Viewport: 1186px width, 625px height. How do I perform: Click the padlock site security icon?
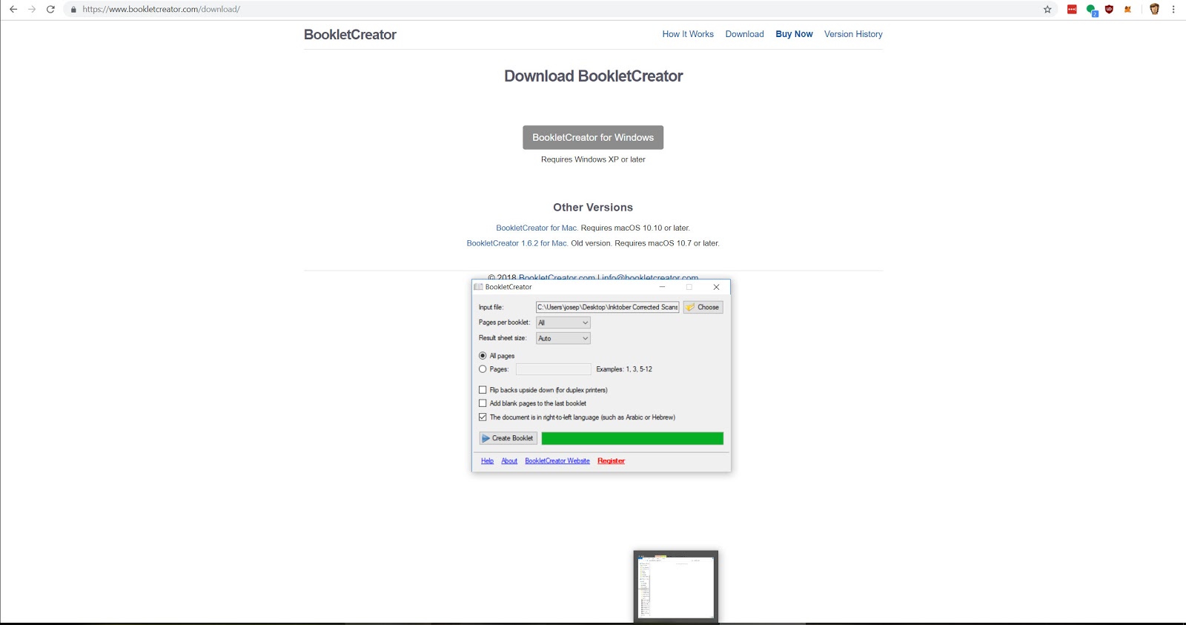tap(73, 10)
